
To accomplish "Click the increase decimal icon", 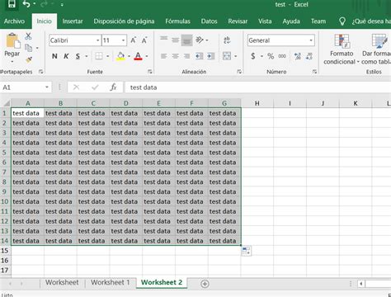I will 298,56.
